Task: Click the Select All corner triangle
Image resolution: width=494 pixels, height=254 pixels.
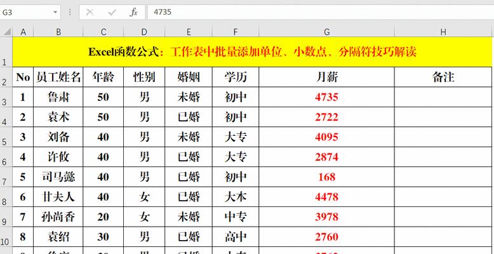Action: click(x=6, y=32)
